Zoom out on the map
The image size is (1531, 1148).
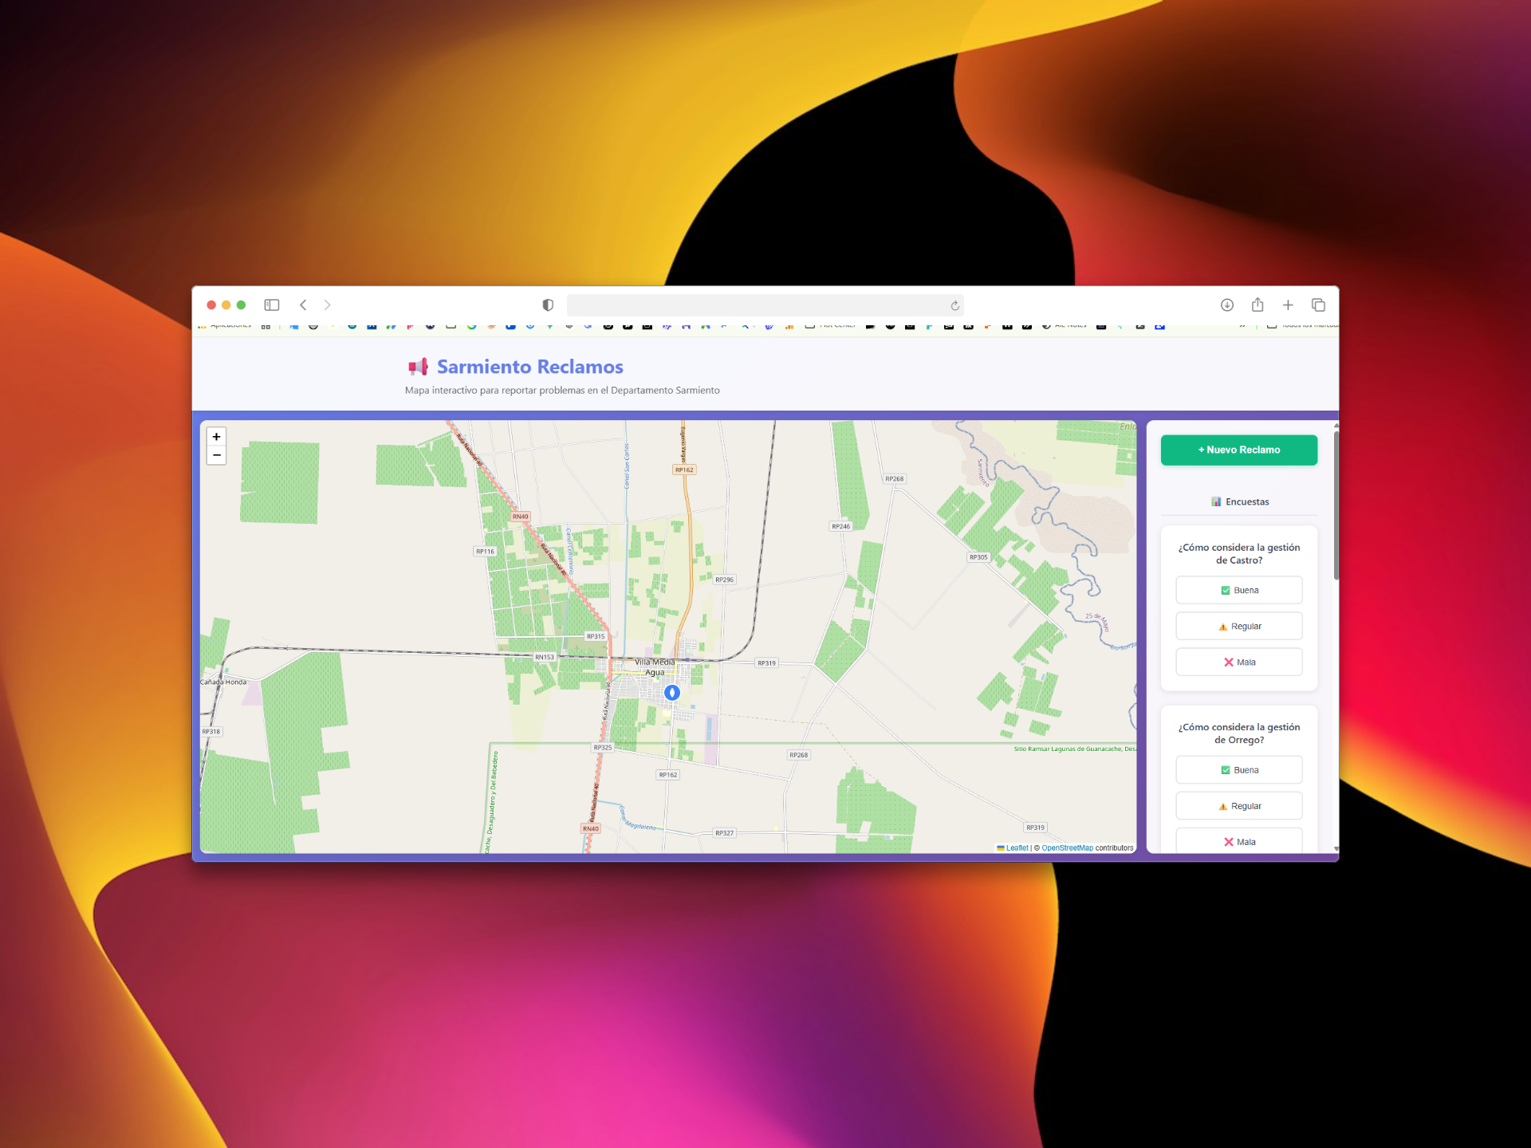click(216, 455)
